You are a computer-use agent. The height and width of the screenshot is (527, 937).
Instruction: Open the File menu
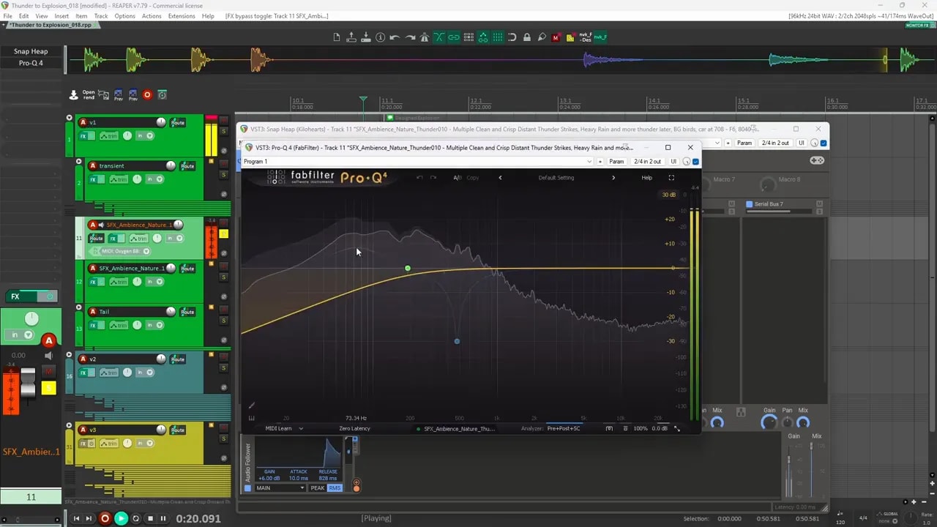[7, 16]
